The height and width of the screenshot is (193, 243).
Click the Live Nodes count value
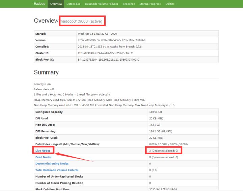coord(163,151)
